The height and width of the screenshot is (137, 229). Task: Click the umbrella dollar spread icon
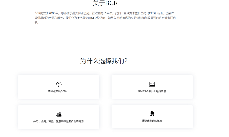click(59, 84)
